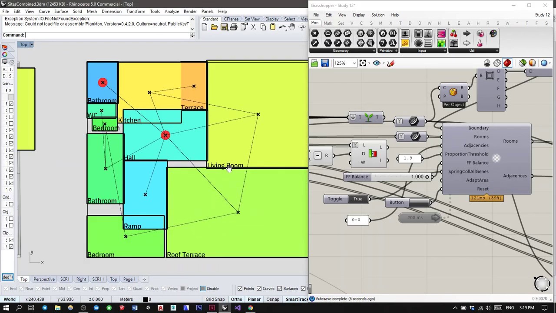Click the black layer color swatch in status bar
Image resolution: width=556 pixels, height=313 pixels.
point(146,299)
